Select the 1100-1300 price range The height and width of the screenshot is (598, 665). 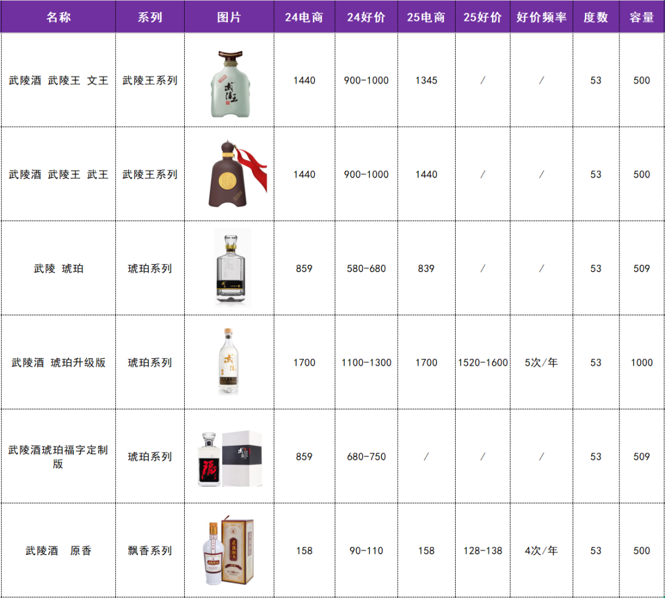click(x=366, y=363)
